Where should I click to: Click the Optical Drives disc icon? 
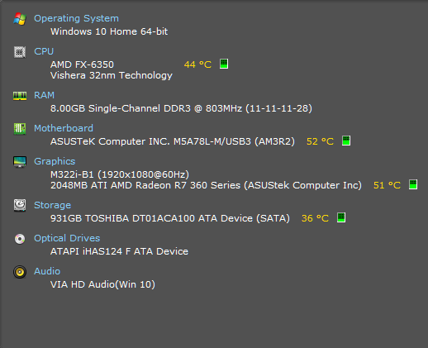20,239
